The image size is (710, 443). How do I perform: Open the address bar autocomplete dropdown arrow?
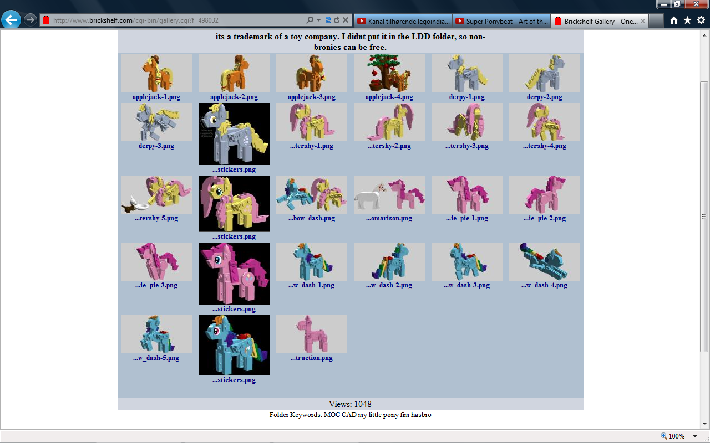(x=319, y=20)
